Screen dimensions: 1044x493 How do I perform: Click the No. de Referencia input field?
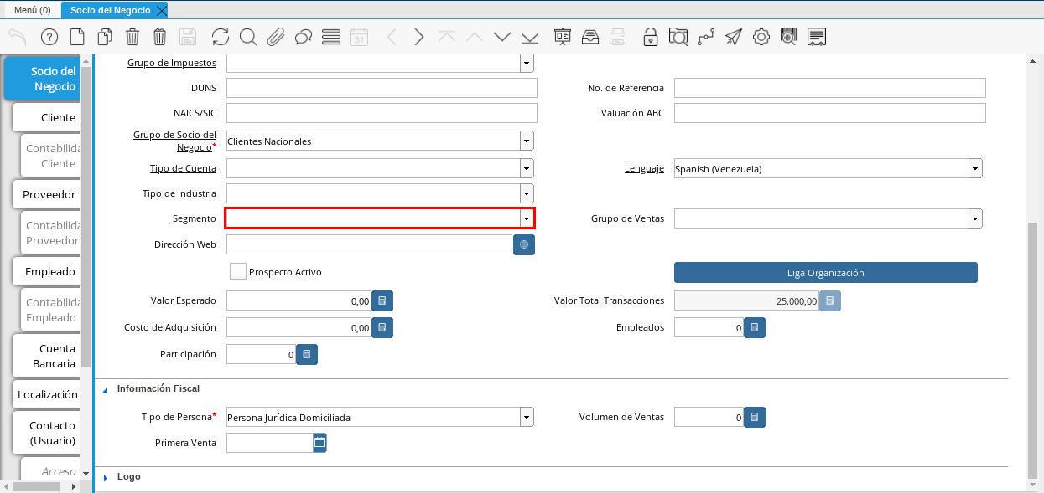click(x=829, y=88)
